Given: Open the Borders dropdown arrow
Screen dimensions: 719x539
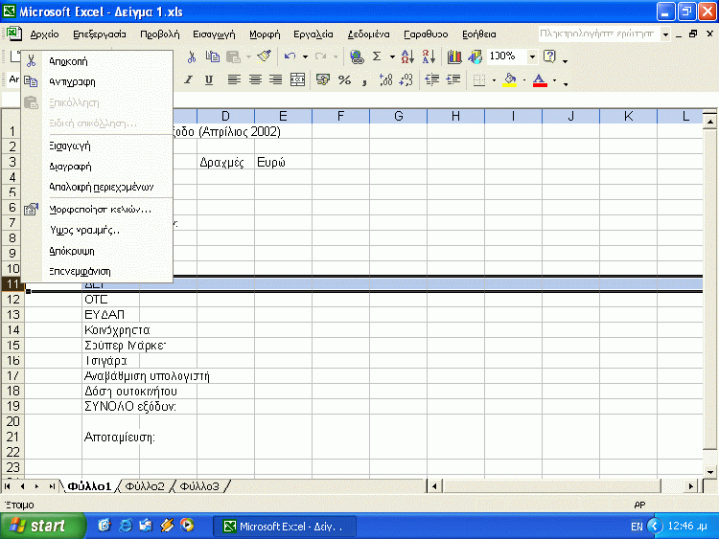Looking at the screenshot, I should click(x=494, y=80).
